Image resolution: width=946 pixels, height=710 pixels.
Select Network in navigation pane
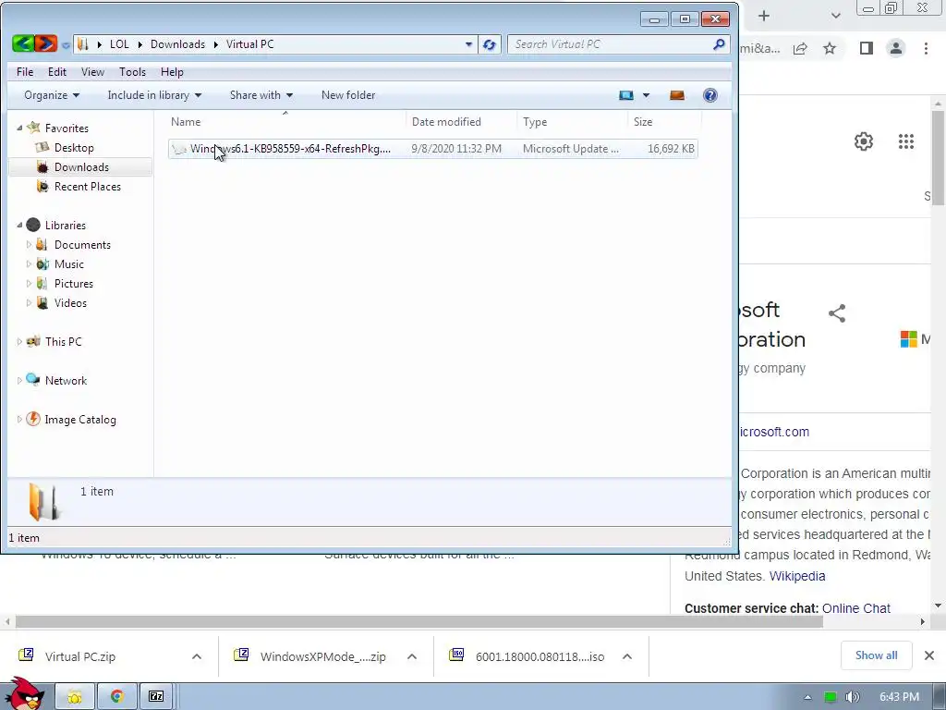click(x=66, y=381)
